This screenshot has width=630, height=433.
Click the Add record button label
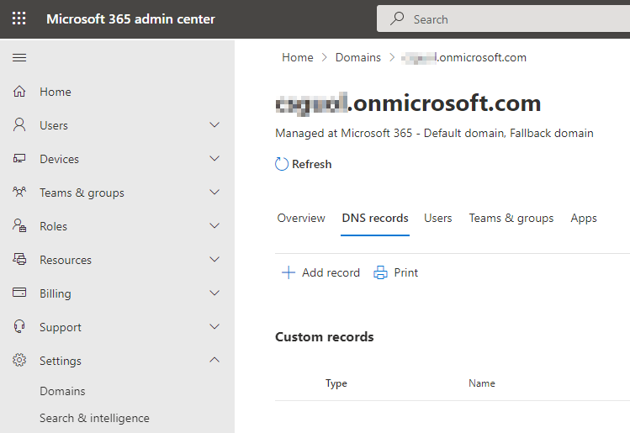tap(331, 272)
